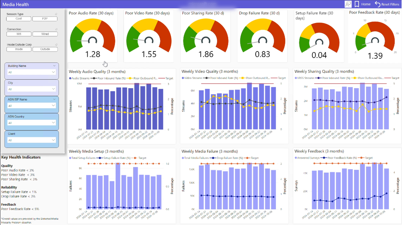This screenshot has width=402, height=225.
Task: Click the Home bookmark icon
Action: (357, 4)
